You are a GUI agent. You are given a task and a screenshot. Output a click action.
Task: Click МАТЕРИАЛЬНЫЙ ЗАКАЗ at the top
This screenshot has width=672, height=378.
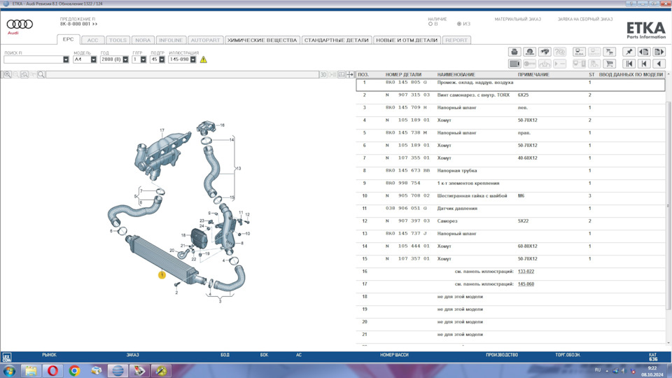click(x=518, y=20)
